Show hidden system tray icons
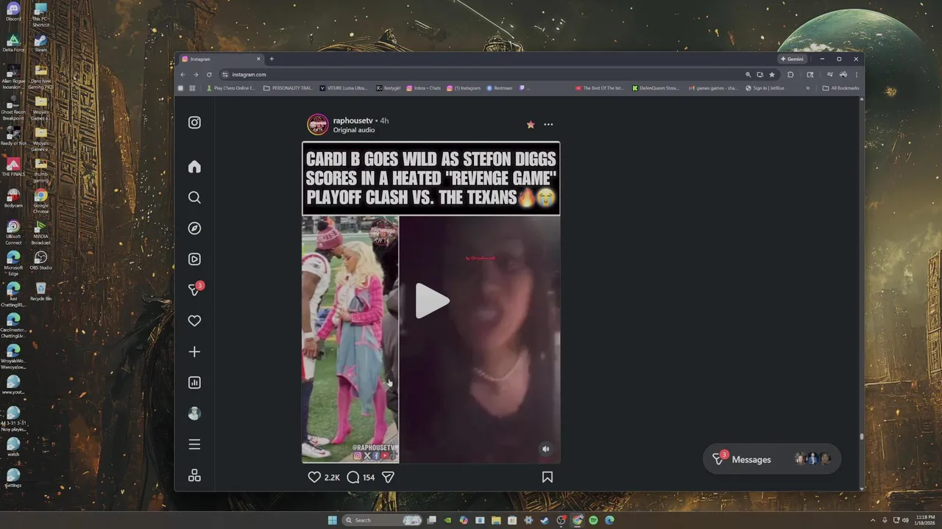This screenshot has width=942, height=529. [x=874, y=520]
